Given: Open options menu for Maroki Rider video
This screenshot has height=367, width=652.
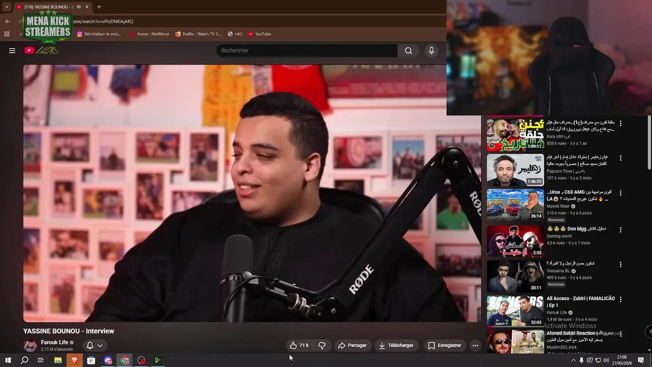Looking at the screenshot, I should click(620, 193).
